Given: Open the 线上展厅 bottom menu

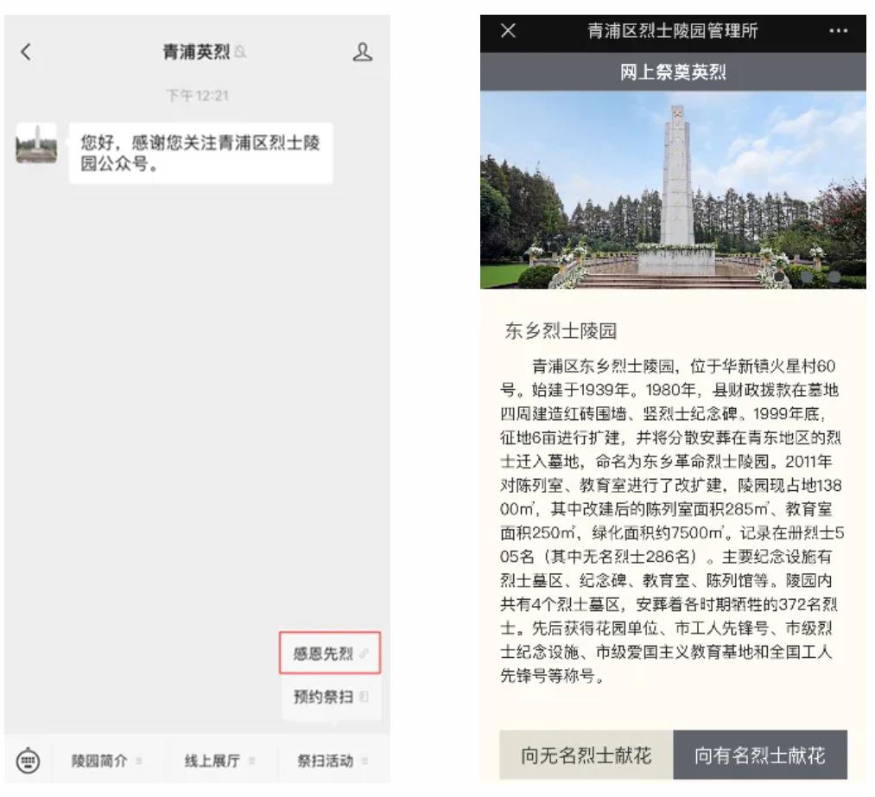Looking at the screenshot, I should (x=219, y=761).
